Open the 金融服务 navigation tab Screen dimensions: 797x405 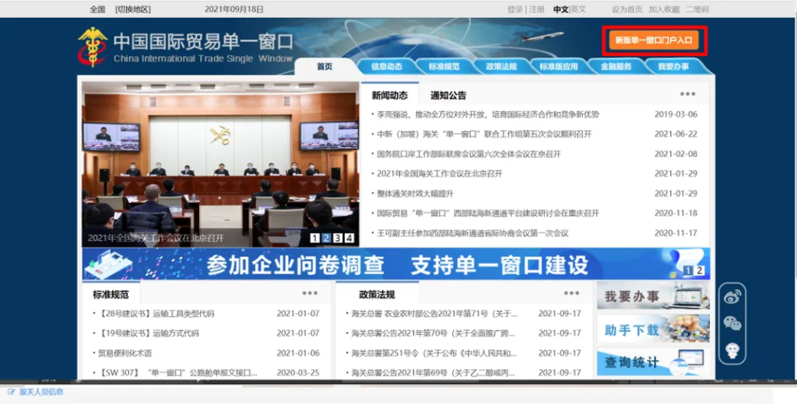click(x=616, y=67)
